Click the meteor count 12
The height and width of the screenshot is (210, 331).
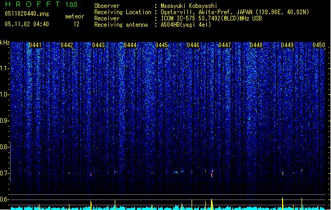tap(76, 24)
